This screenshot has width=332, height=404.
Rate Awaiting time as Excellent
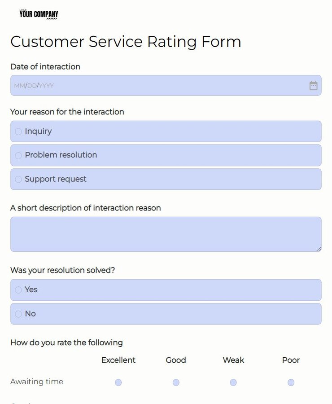[118, 382]
